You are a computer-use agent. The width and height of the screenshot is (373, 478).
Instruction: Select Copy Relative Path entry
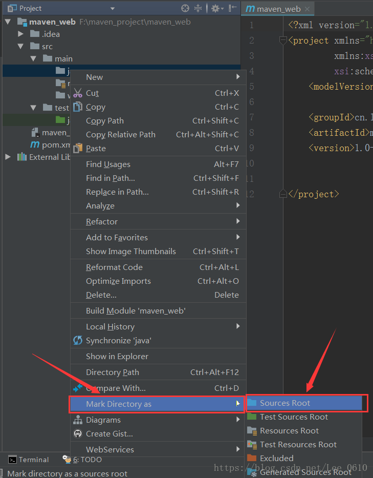pyautogui.click(x=158, y=134)
